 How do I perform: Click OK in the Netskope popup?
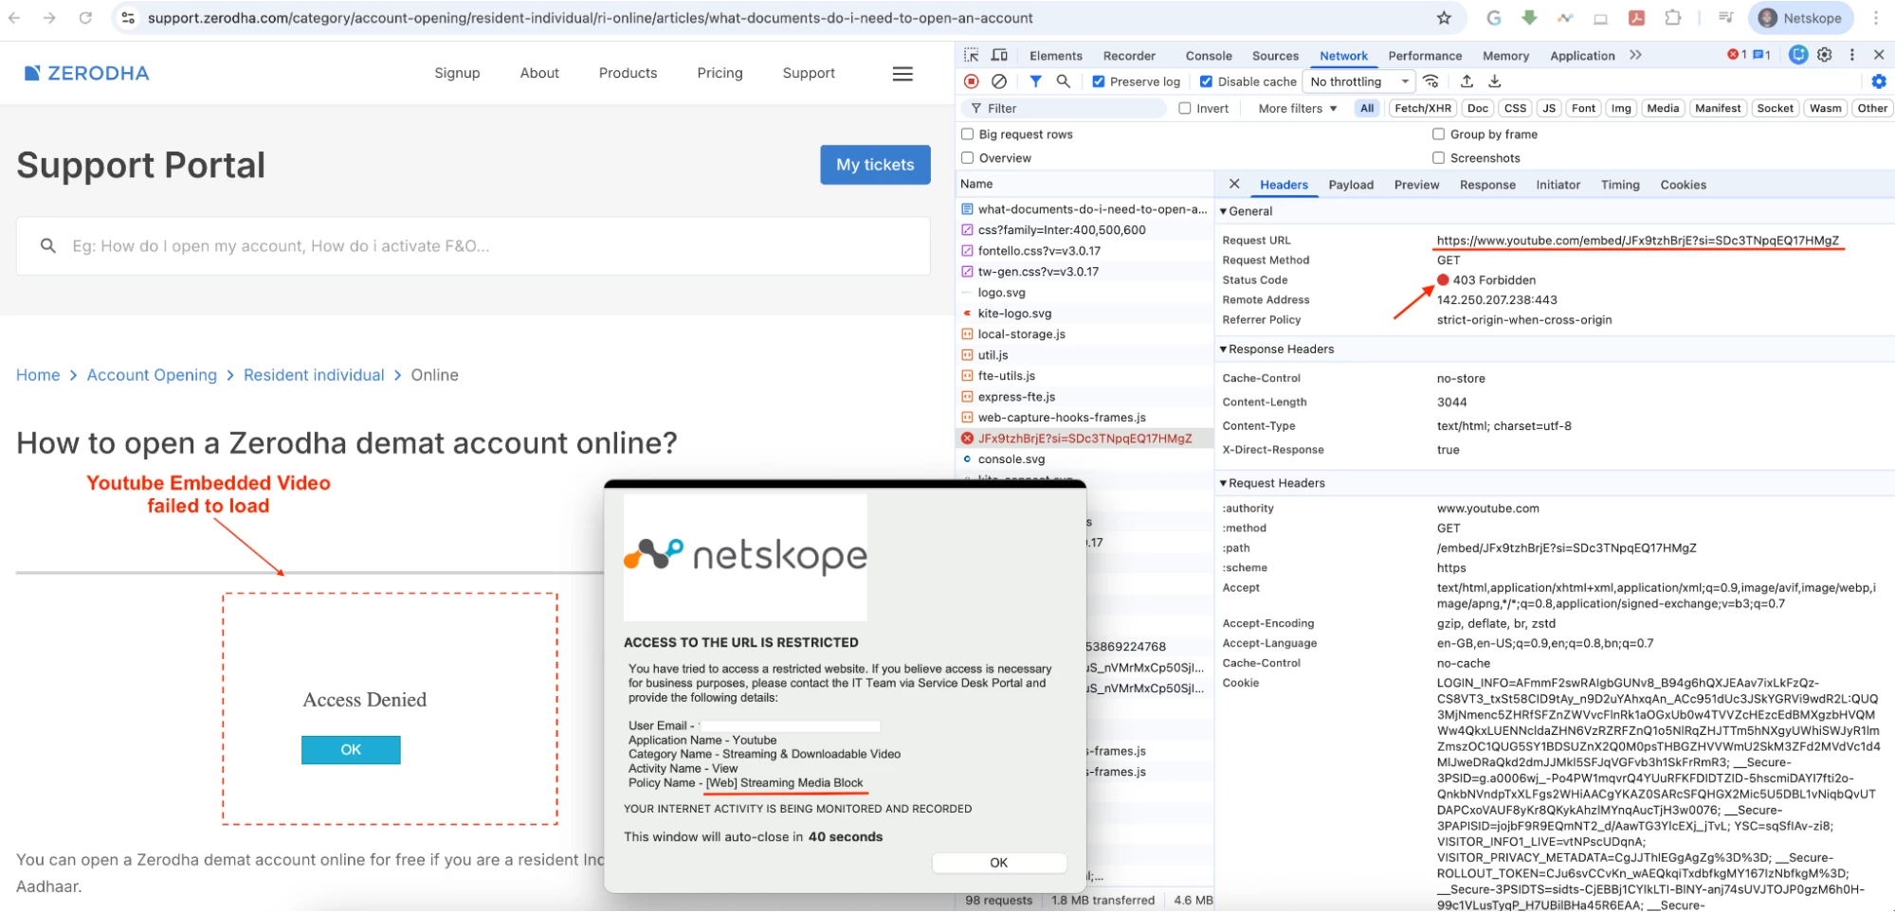(999, 863)
